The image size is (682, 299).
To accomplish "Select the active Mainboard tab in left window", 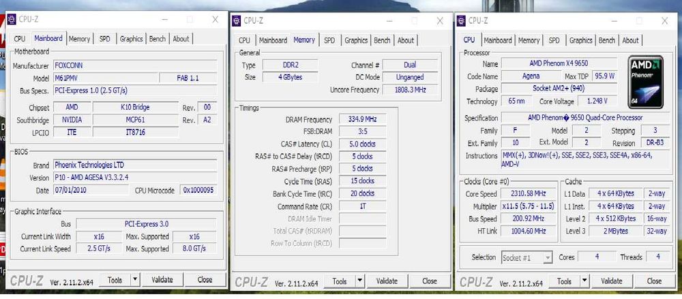I will [48, 38].
